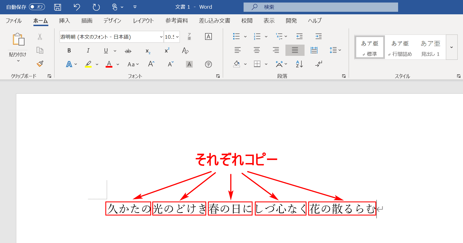Open line spacing options
The height and width of the screenshot is (243, 463).
click(x=335, y=50)
